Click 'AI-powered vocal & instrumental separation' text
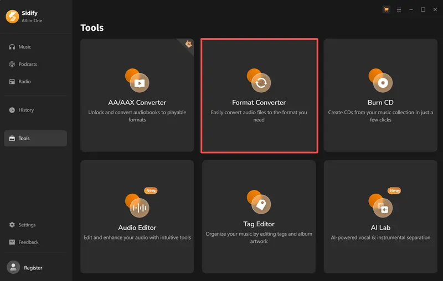This screenshot has height=281, width=443. coord(380,237)
